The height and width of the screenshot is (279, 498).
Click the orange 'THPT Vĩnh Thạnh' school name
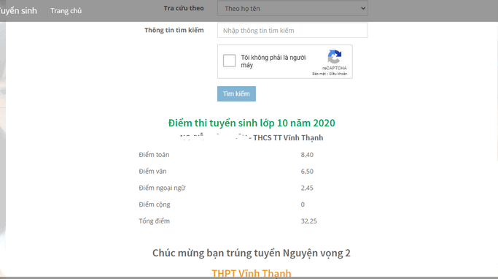[252, 273]
